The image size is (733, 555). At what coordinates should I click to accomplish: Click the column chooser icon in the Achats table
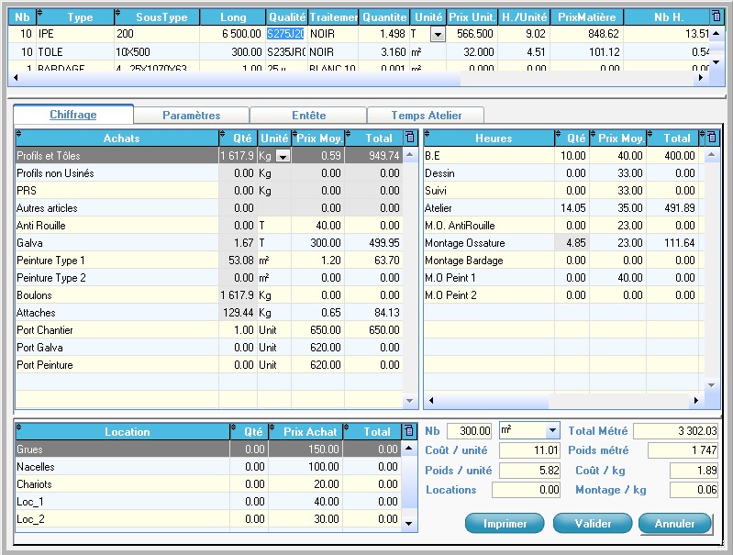pyautogui.click(x=409, y=138)
